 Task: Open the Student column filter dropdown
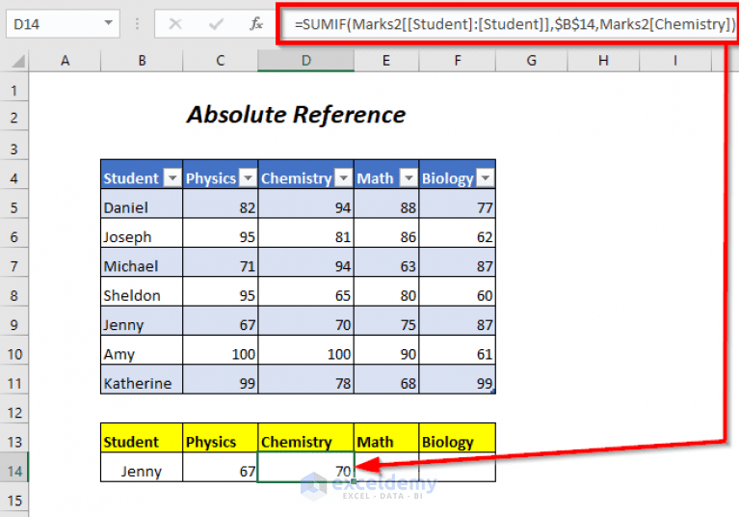[x=172, y=177]
